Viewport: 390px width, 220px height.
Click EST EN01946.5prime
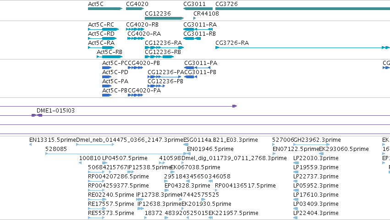pyautogui.click(x=189, y=154)
